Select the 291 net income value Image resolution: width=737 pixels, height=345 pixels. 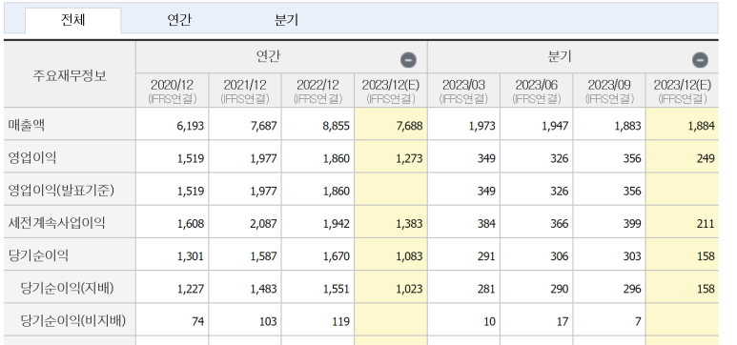(x=487, y=256)
